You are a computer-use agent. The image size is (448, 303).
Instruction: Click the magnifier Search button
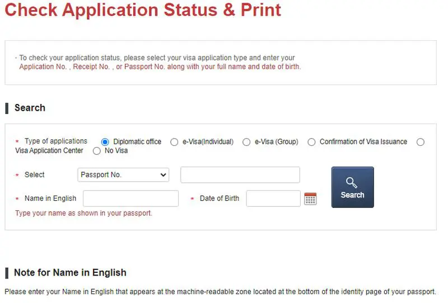click(x=352, y=187)
